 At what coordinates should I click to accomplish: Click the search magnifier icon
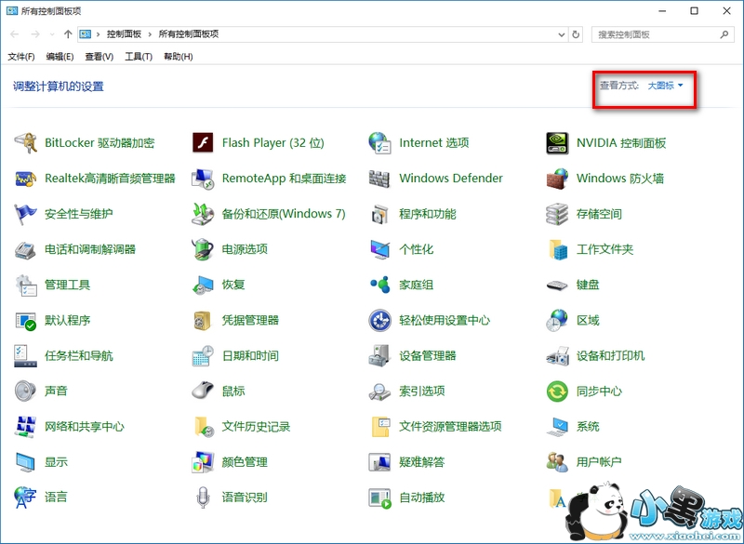point(724,34)
